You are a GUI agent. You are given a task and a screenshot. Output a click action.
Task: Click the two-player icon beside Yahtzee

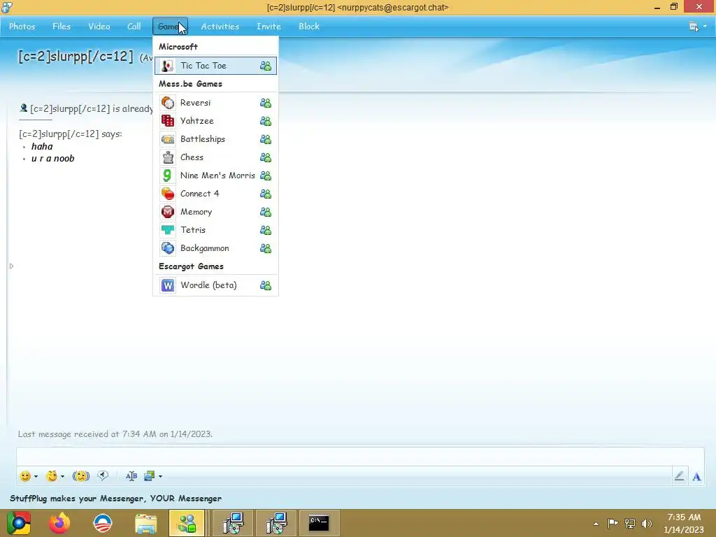point(265,121)
